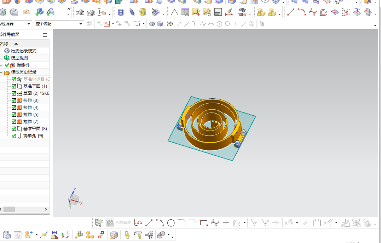The width and height of the screenshot is (381, 243).
Task: Toggle the 拉伸 (4) checkbox
Action: 14,108
